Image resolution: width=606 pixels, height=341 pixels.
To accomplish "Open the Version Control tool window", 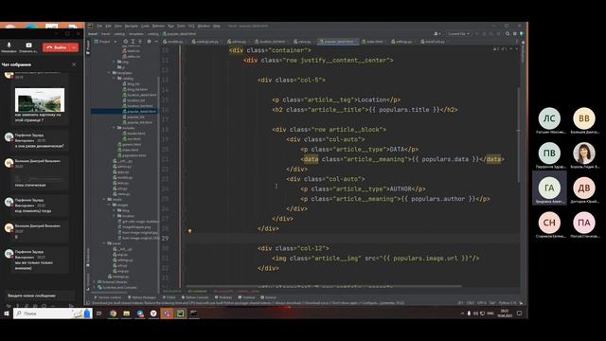I will click(x=108, y=297).
